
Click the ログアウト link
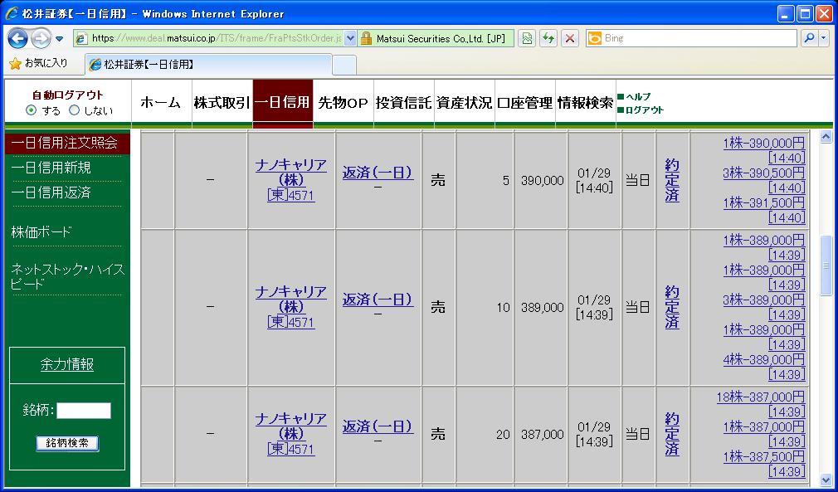(645, 110)
